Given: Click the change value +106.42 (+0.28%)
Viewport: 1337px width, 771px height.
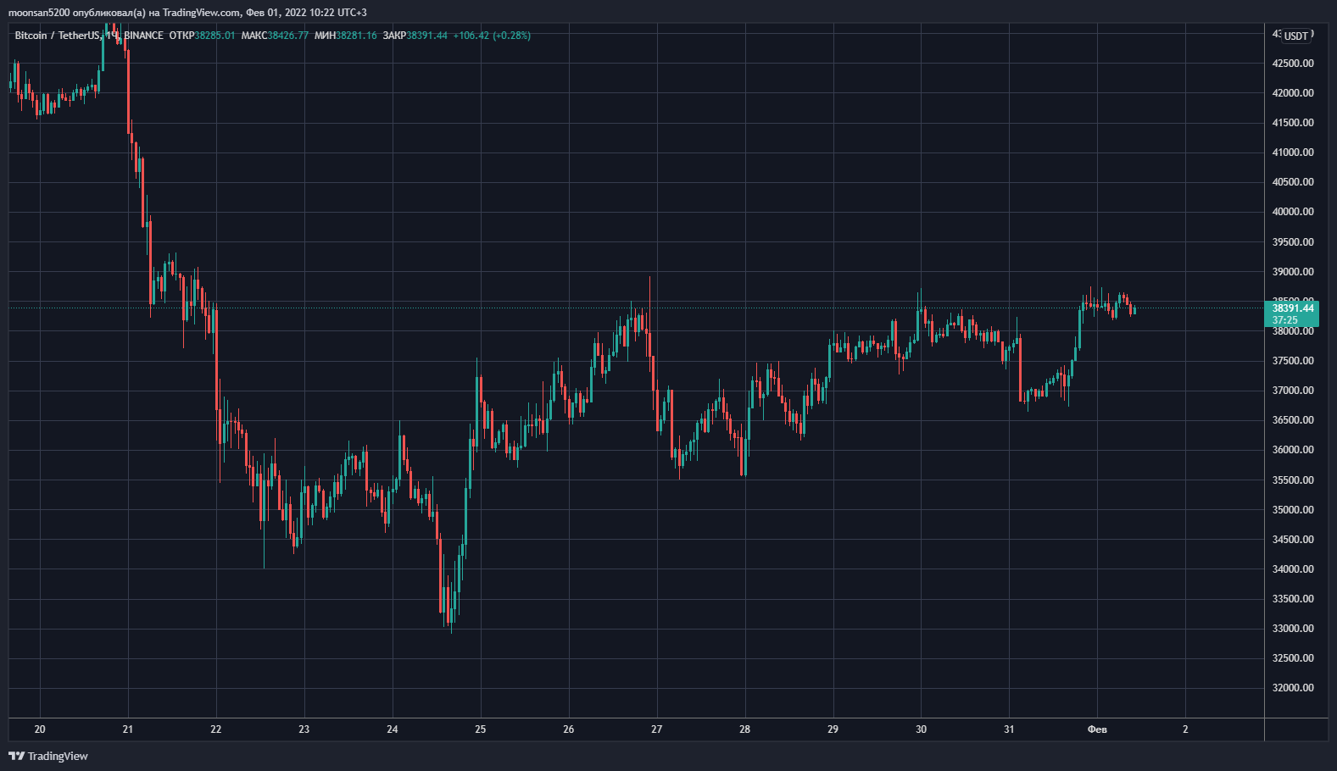Looking at the screenshot, I should tap(492, 36).
